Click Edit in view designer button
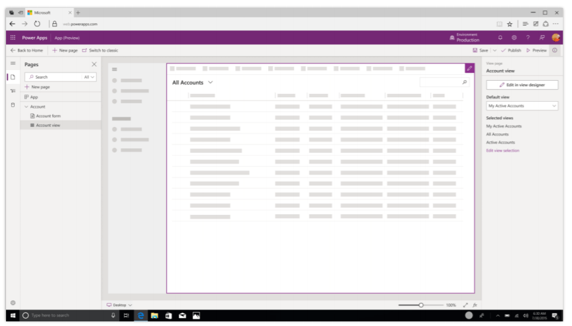This screenshot has height=326, width=572. (x=522, y=85)
